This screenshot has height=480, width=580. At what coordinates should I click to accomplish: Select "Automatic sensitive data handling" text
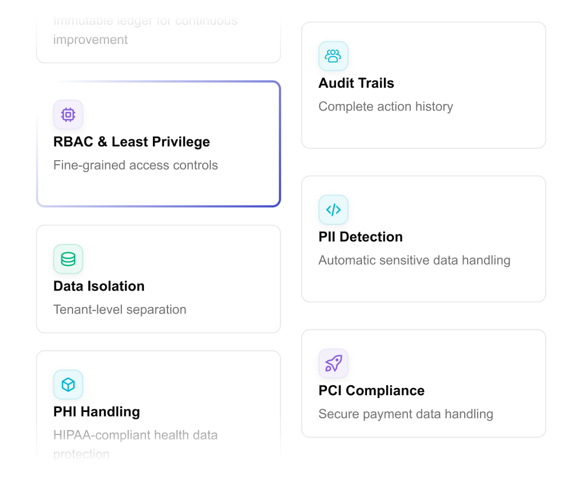click(414, 260)
